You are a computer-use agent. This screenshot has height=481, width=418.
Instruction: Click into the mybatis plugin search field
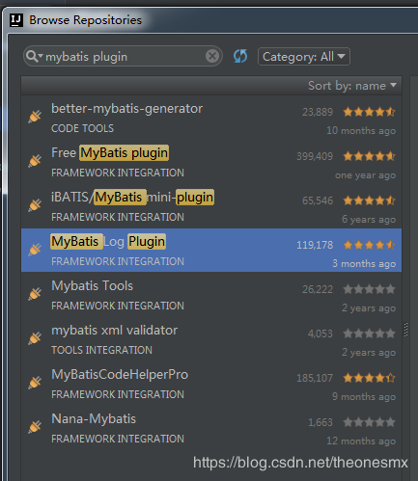tap(123, 57)
